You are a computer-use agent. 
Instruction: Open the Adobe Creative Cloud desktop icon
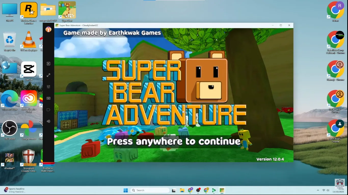click(x=29, y=99)
